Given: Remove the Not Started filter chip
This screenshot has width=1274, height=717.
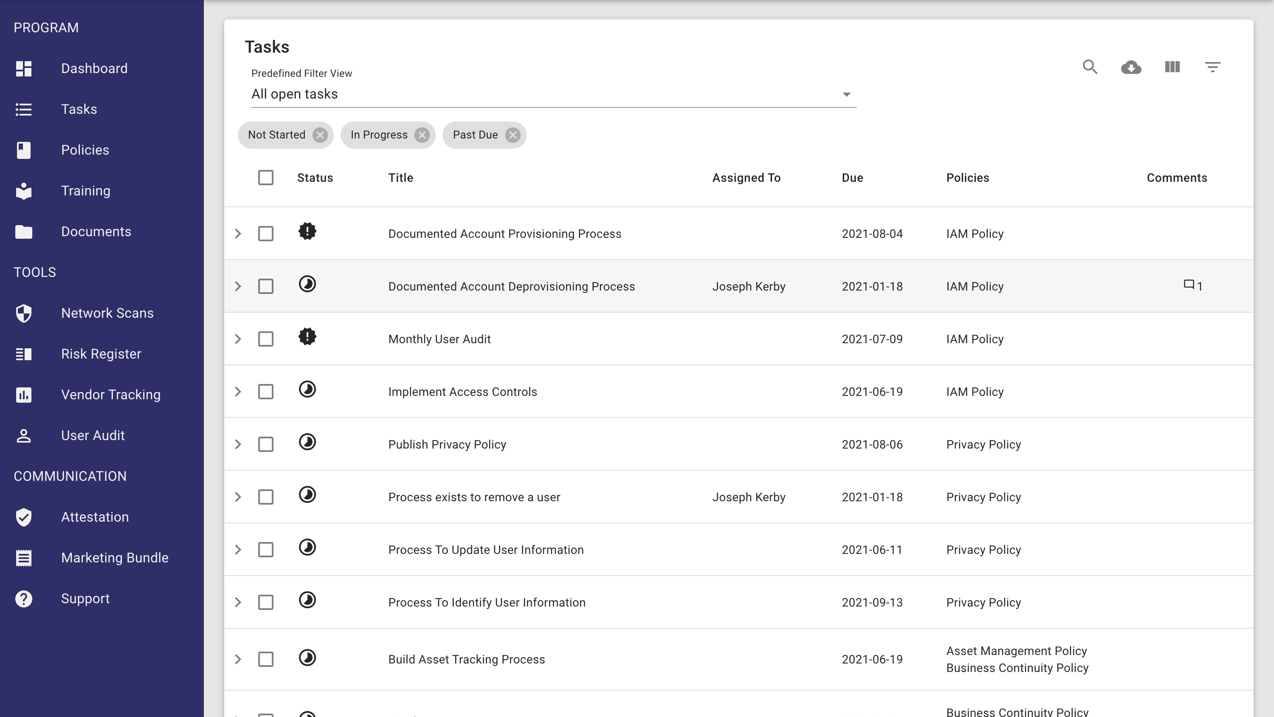Looking at the screenshot, I should (320, 135).
